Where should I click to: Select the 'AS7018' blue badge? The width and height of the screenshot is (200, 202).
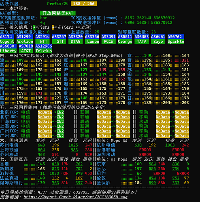[x=26, y=46]
